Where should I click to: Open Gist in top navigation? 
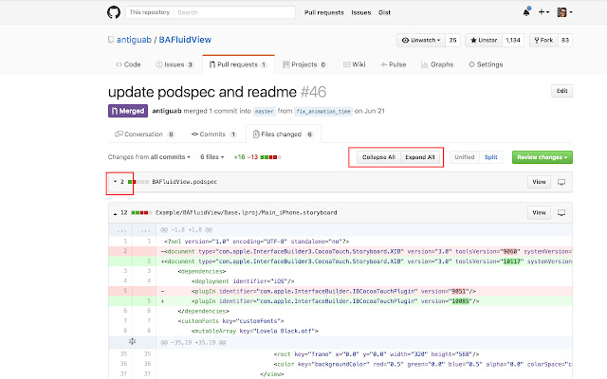pyautogui.click(x=384, y=12)
